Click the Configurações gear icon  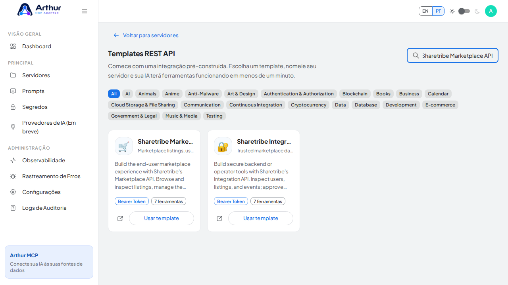tap(13, 192)
